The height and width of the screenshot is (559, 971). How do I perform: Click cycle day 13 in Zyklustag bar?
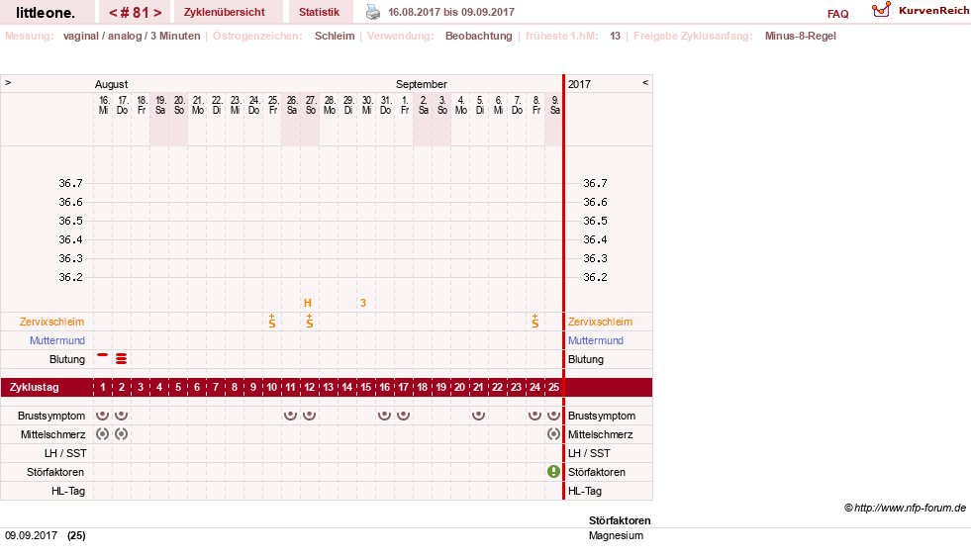coord(329,387)
